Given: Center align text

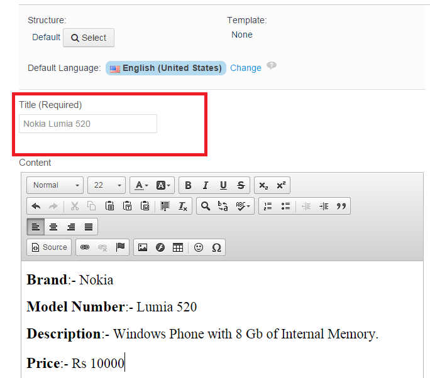Looking at the screenshot, I should (53, 227).
